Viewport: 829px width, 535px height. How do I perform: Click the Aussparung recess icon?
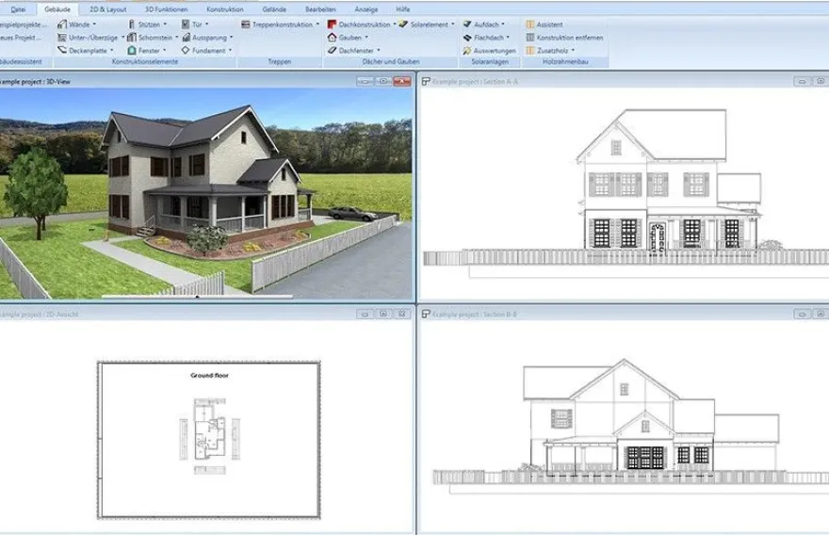pyautogui.click(x=186, y=38)
